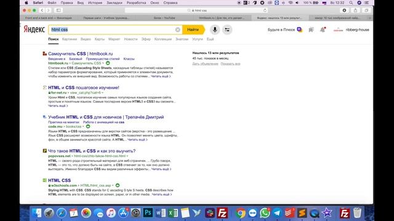Switch to 'Front end и back end' browser tab
The width and height of the screenshot is (394, 221).
[x=49, y=18]
